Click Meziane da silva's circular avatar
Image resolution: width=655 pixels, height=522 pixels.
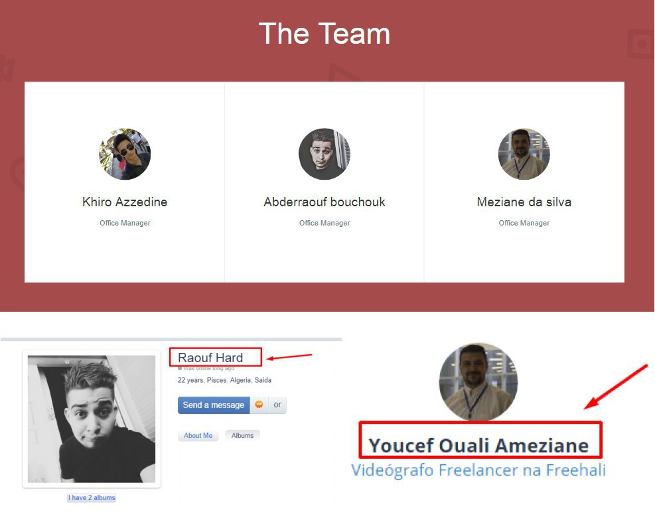(524, 154)
